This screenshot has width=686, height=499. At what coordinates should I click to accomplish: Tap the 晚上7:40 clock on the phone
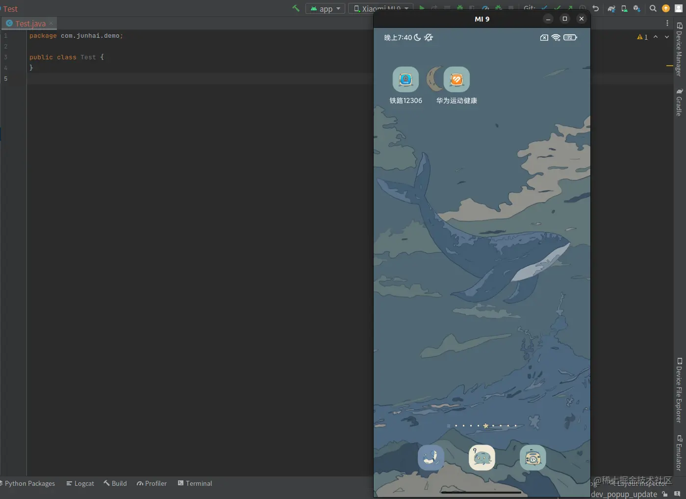point(398,38)
